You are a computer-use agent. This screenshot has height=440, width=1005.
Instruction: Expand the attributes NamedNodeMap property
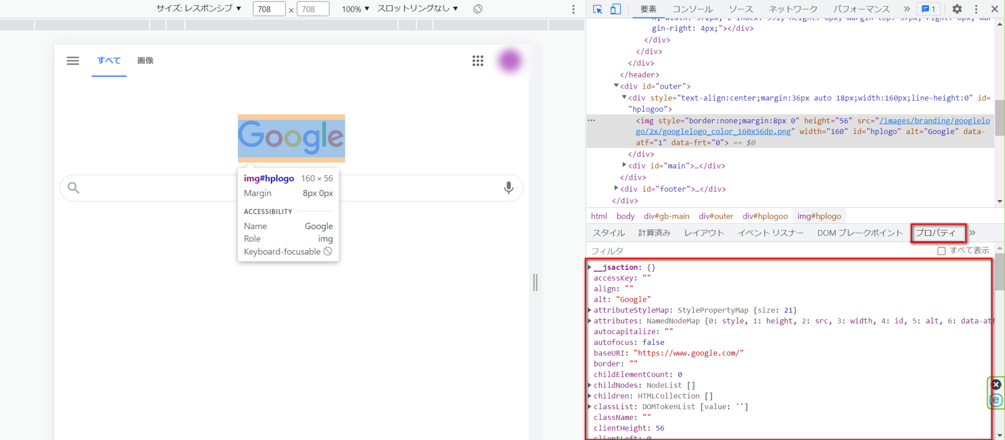tap(590, 321)
